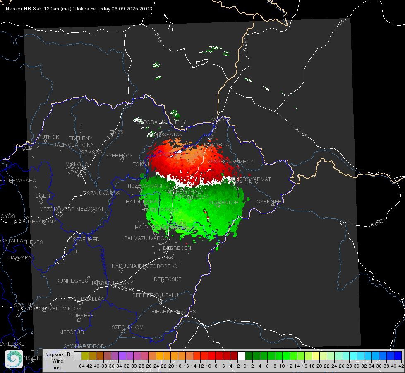Click the KAZINCBARCIKA label

click(x=73, y=145)
